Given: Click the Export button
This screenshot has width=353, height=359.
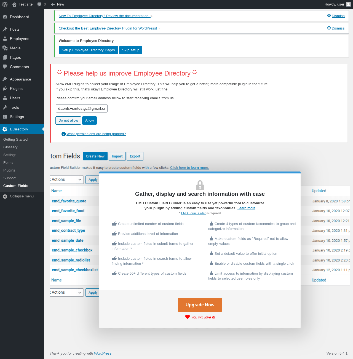Looking at the screenshot, I should (x=135, y=156).
